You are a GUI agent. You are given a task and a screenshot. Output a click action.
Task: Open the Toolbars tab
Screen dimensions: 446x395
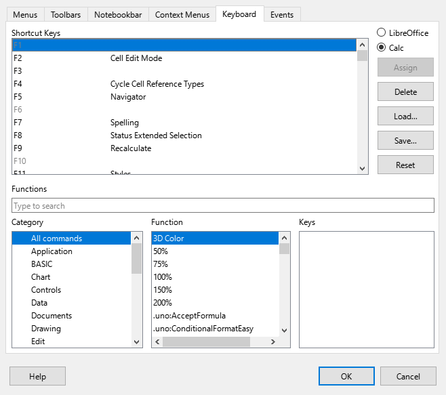(66, 14)
